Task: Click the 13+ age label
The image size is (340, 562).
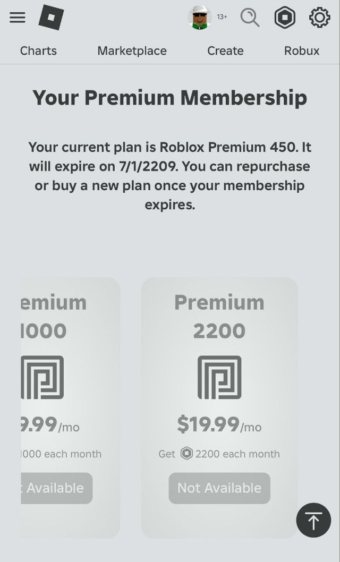Action: [x=222, y=17]
